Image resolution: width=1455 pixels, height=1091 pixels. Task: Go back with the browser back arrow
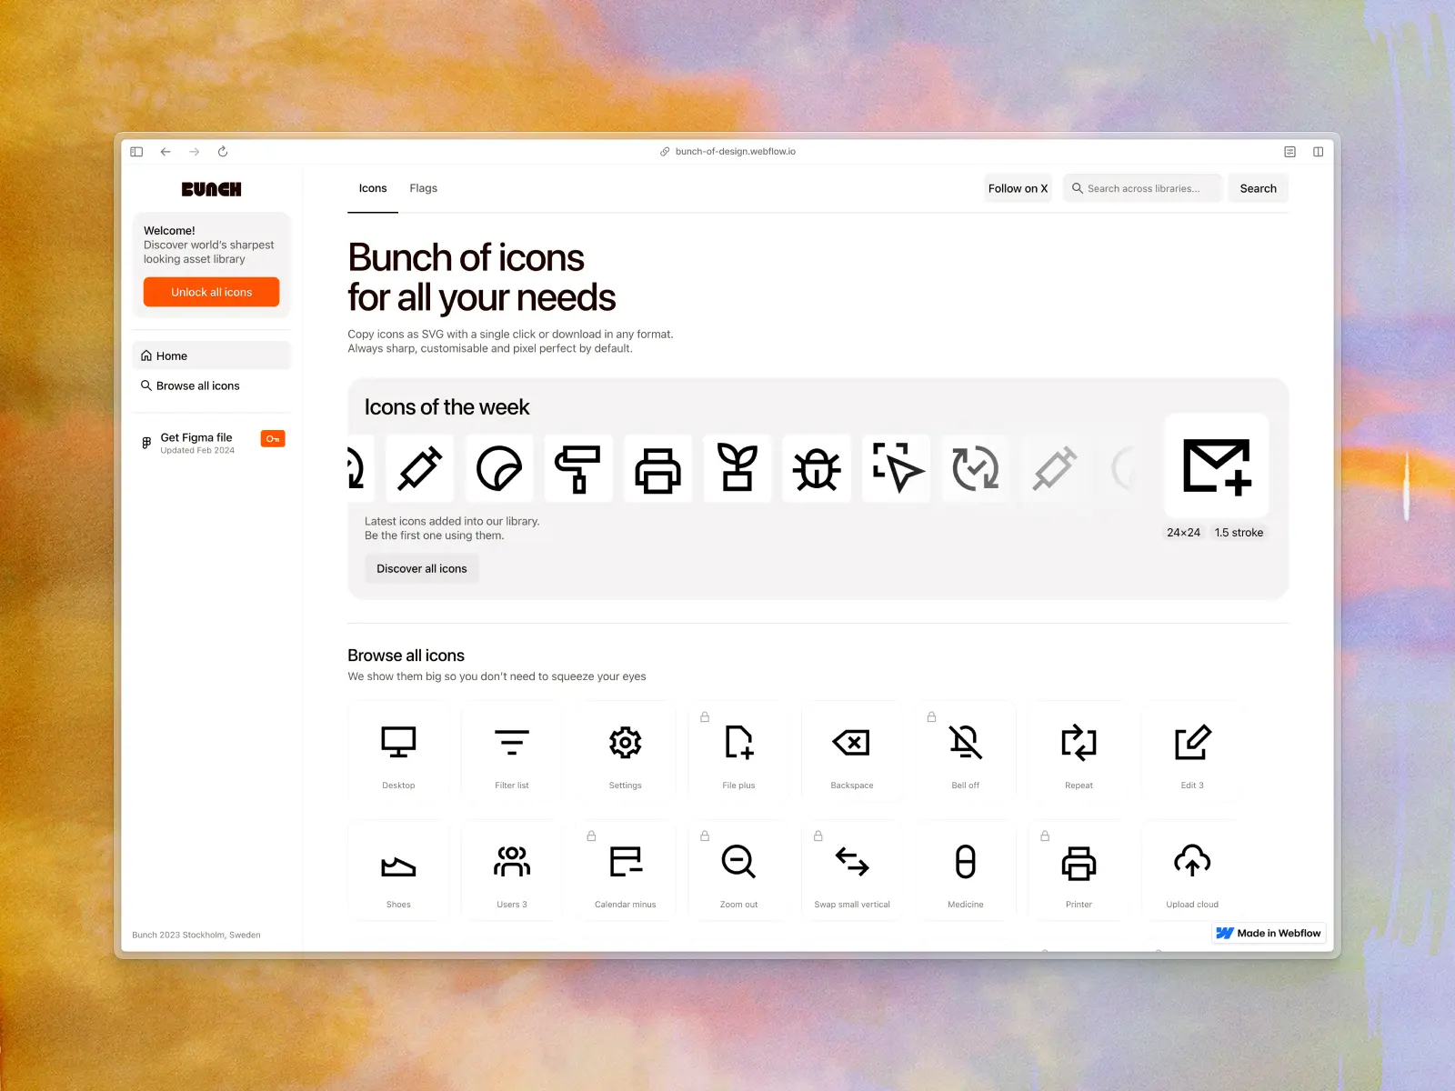166,152
